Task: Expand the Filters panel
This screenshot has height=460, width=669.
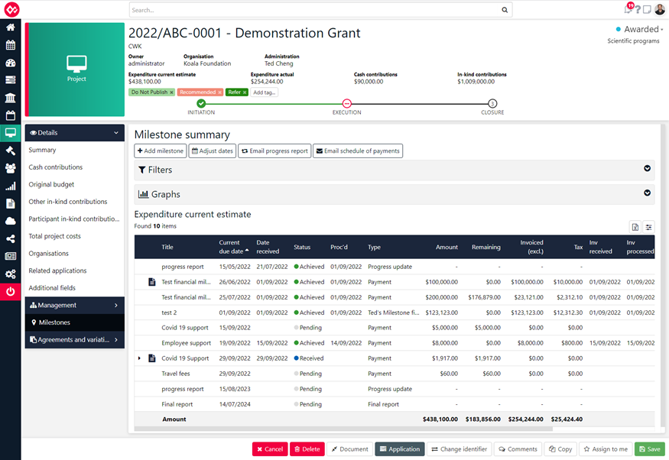Action: click(647, 168)
